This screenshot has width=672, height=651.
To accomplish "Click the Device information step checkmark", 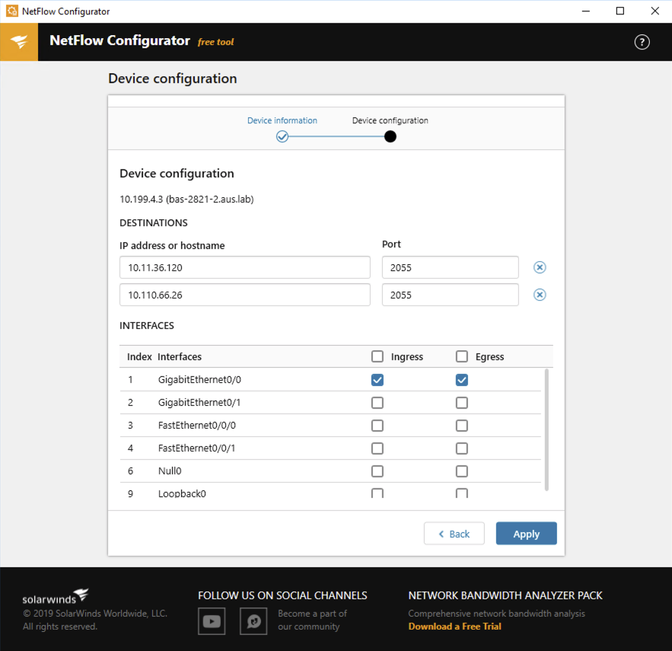I will (282, 137).
